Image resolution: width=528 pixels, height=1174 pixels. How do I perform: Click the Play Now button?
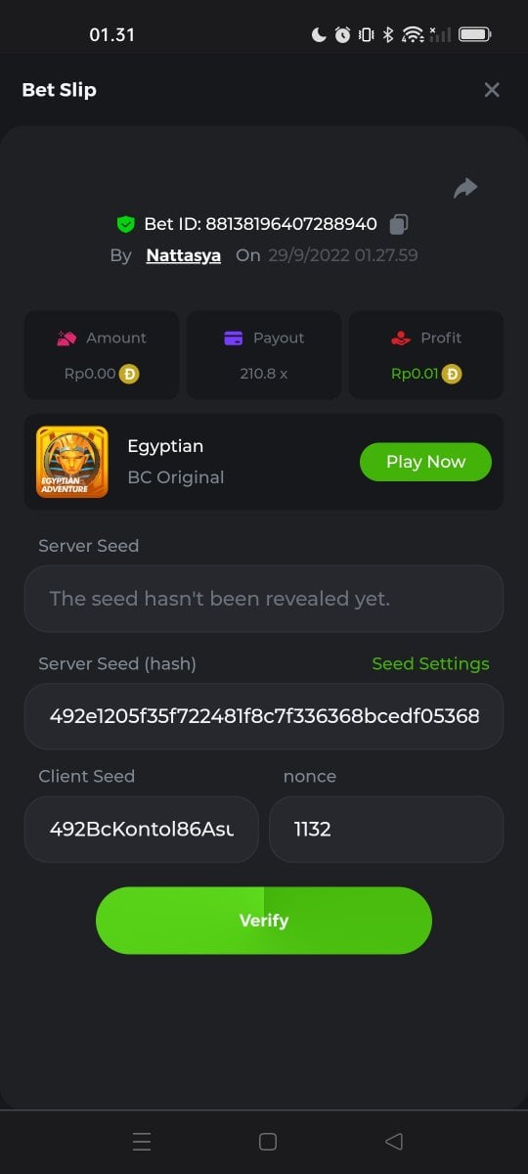click(x=425, y=462)
